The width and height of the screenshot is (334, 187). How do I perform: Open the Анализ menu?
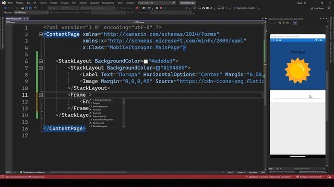coord(83,3)
